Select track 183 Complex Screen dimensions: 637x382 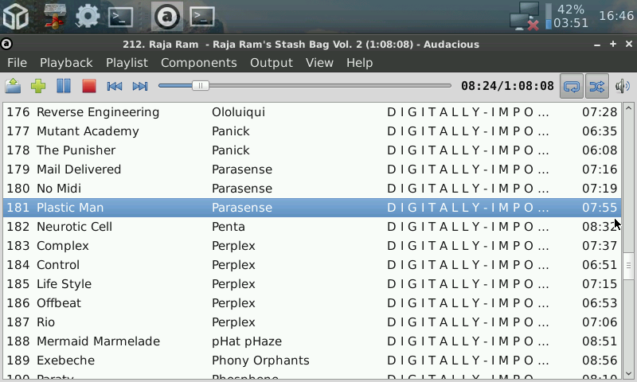[312, 246]
